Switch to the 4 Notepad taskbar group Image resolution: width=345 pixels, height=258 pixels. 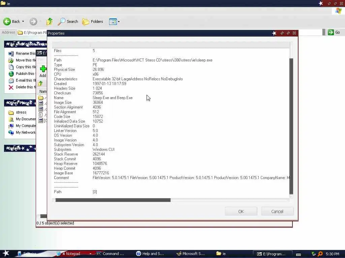coord(71,254)
